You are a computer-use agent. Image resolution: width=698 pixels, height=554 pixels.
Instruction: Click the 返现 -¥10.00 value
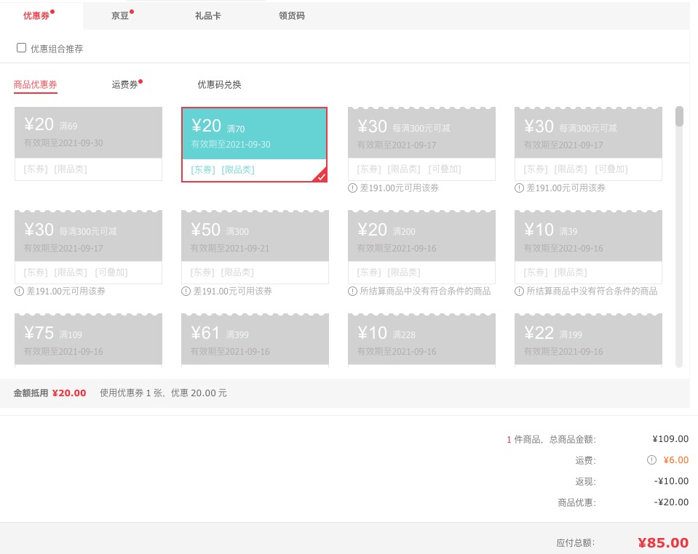tap(671, 481)
